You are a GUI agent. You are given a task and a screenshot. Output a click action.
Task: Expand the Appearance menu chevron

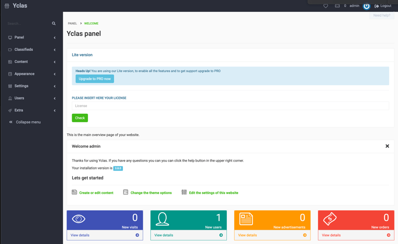[55, 74]
